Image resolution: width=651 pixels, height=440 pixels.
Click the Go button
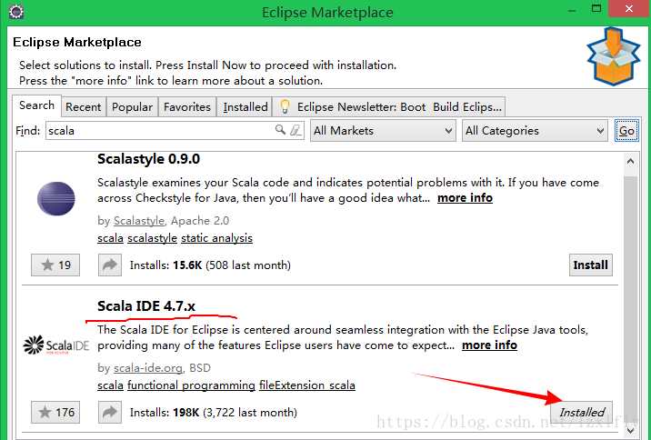[x=626, y=131]
